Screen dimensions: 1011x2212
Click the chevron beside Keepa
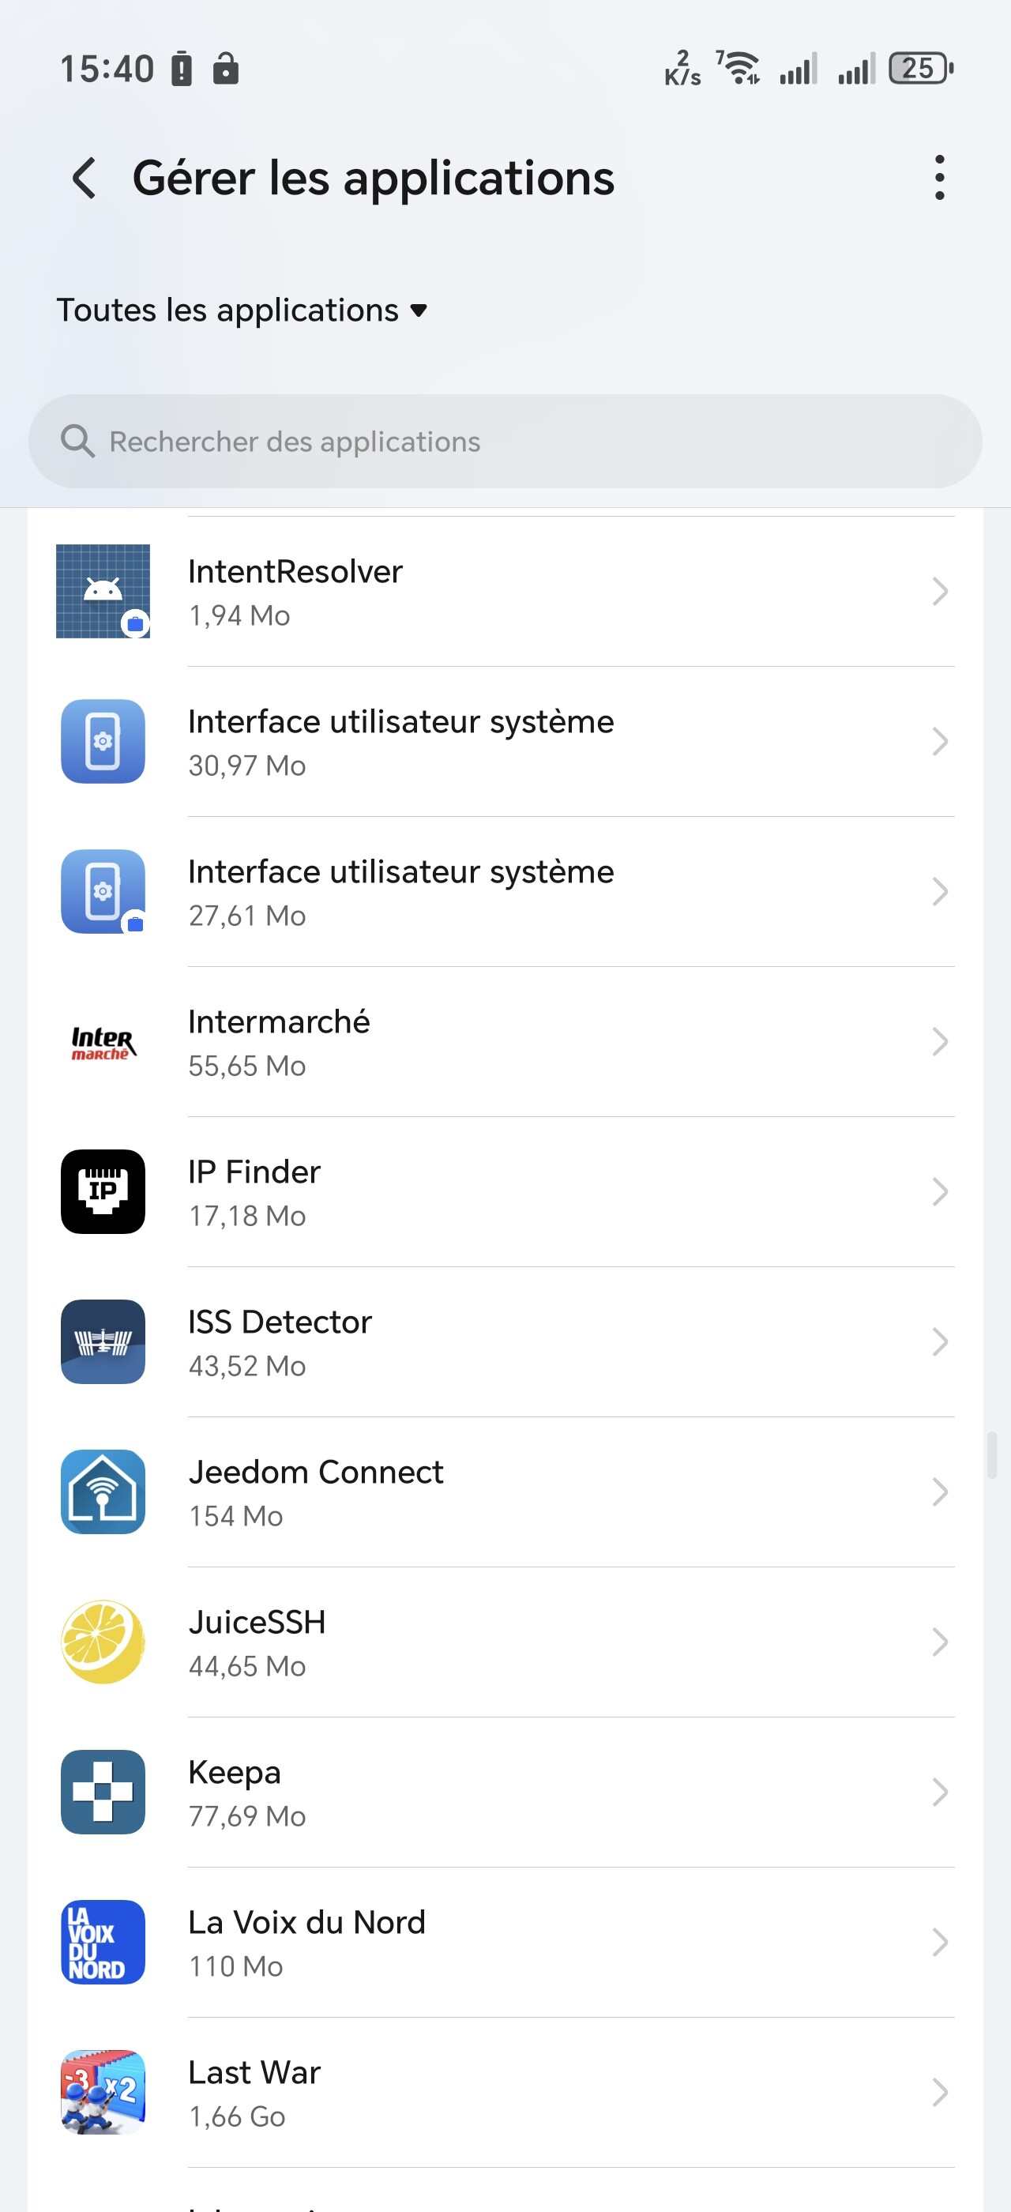(x=940, y=1792)
